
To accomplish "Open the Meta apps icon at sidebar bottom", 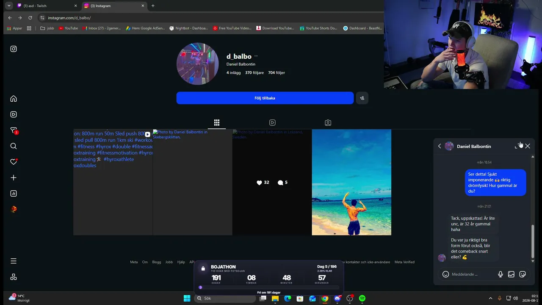I will (x=14, y=277).
